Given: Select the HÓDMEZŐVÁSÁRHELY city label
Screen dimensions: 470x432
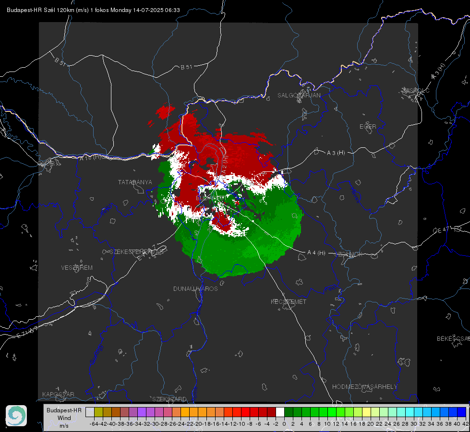Looking at the screenshot, I should (x=365, y=387).
